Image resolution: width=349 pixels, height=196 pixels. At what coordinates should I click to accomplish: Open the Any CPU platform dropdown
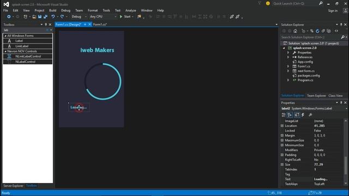pyautogui.click(x=115, y=17)
